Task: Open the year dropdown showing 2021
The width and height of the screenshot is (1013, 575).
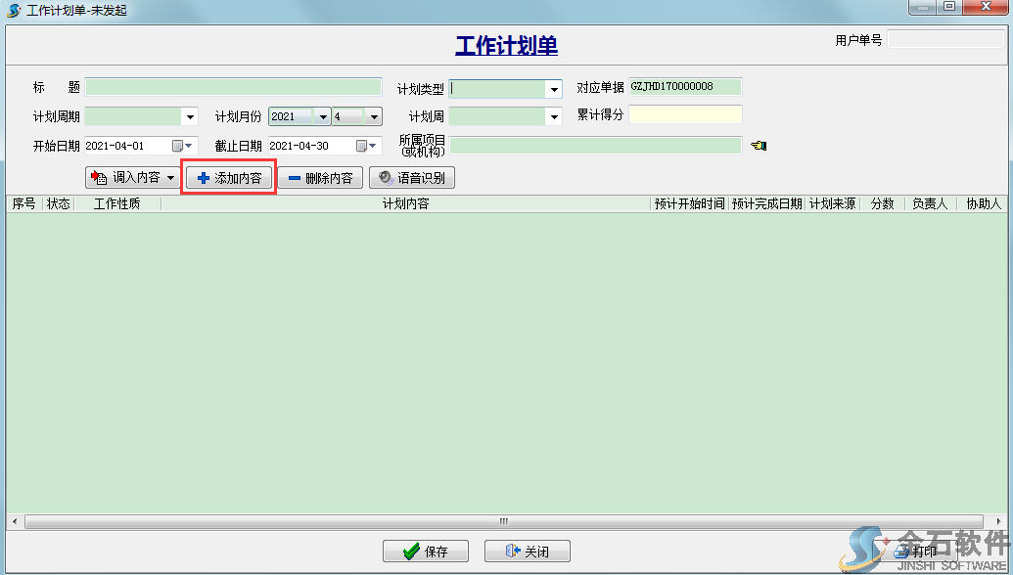Action: tap(323, 115)
